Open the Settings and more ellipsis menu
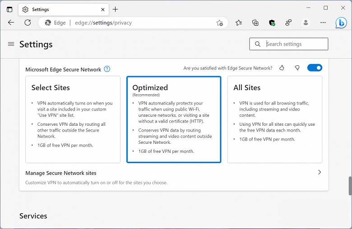The width and height of the screenshot is (352, 229). [324, 23]
